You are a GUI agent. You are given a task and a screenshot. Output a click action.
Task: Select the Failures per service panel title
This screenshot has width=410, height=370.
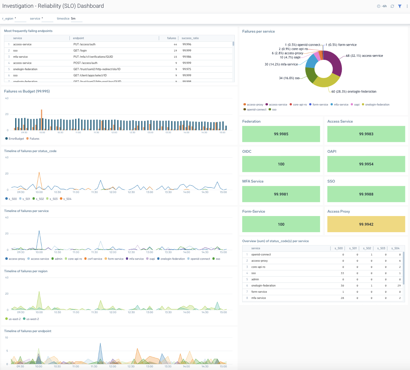coord(258,31)
